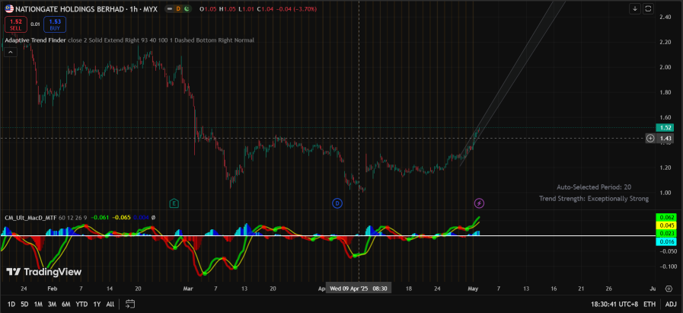Click the -0.04 (-3.70%) change value

coord(298,8)
